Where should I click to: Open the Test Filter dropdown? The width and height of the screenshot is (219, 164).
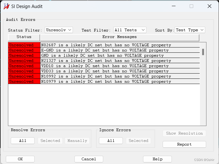point(130,30)
